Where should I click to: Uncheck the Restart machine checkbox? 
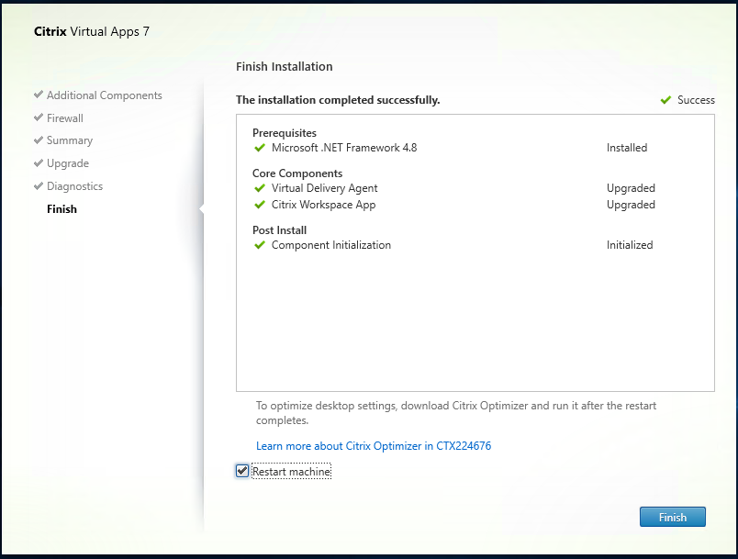pyautogui.click(x=242, y=471)
